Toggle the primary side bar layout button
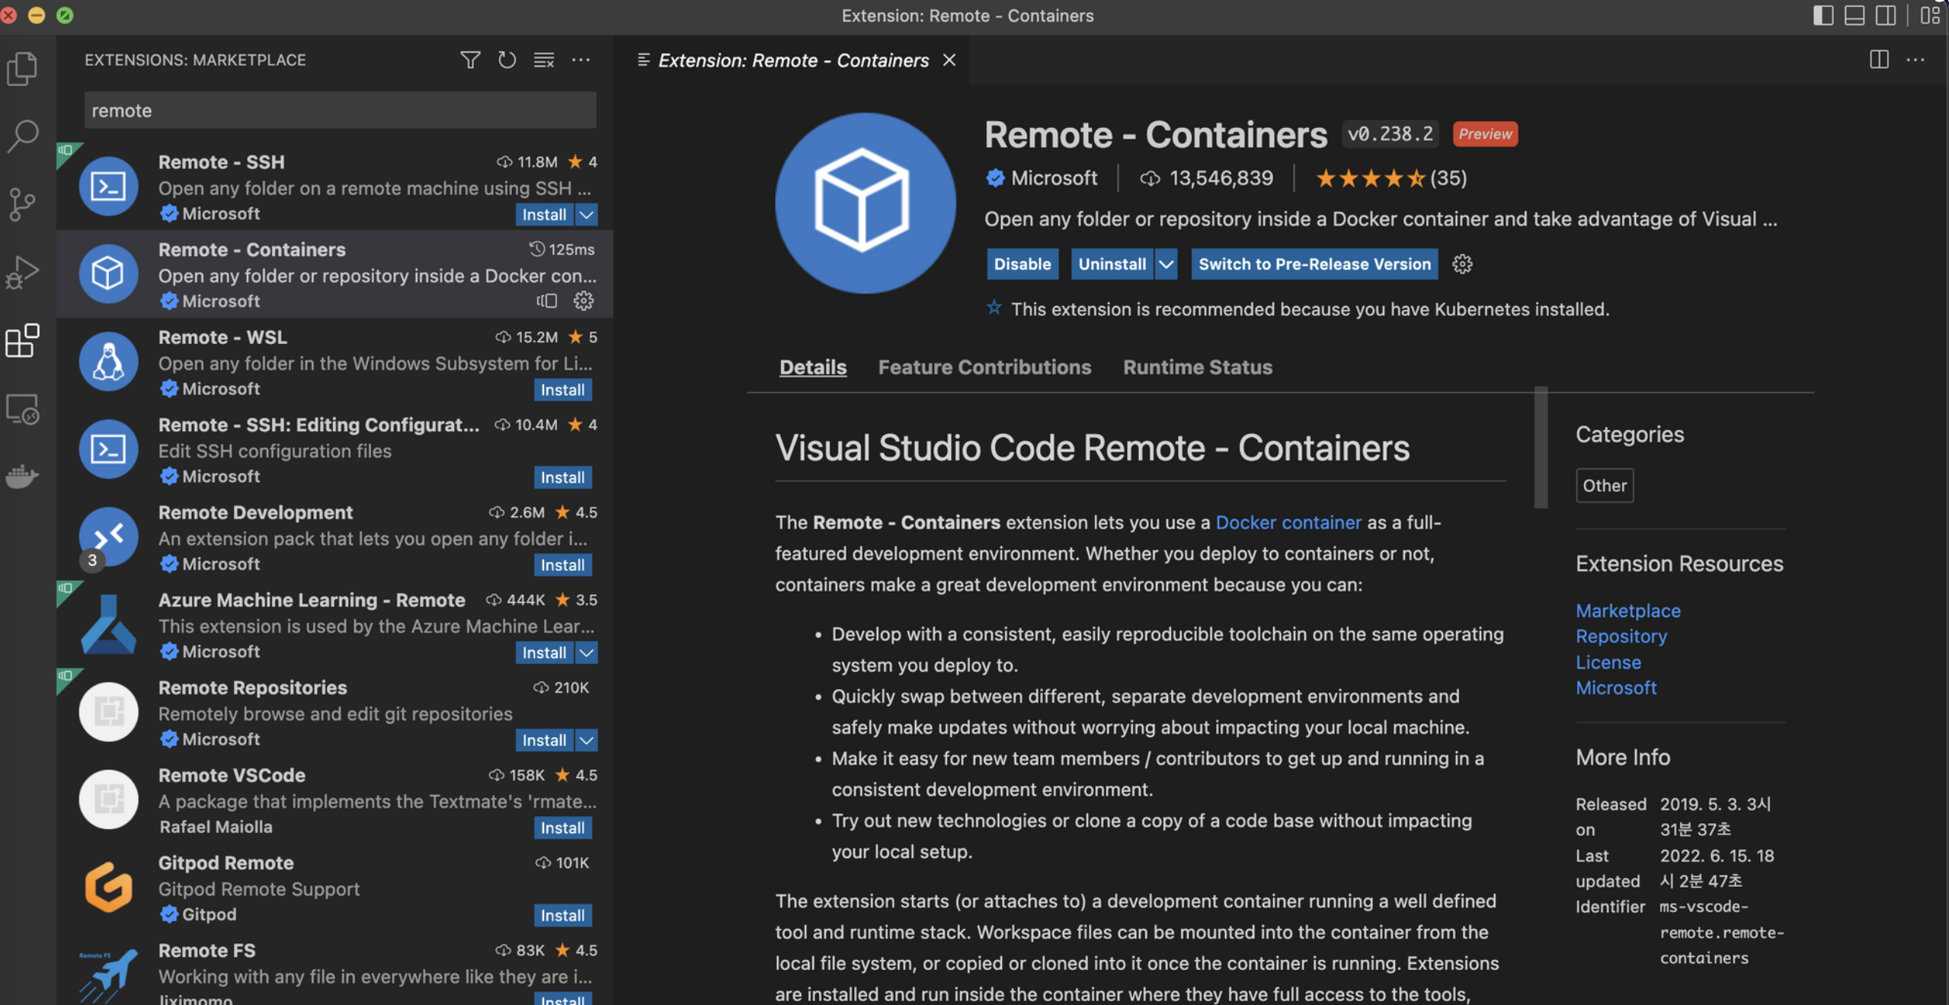1949x1005 pixels. pos(1823,15)
